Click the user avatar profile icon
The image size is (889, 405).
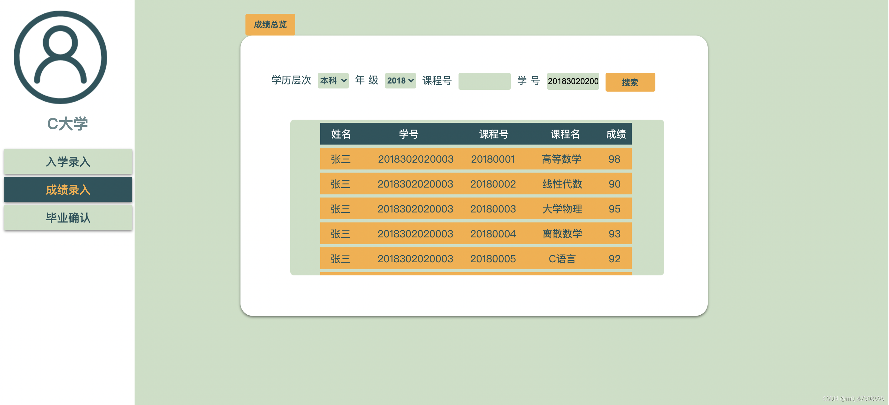tap(60, 57)
